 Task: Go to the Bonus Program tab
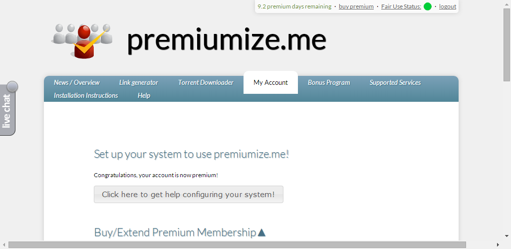[328, 82]
